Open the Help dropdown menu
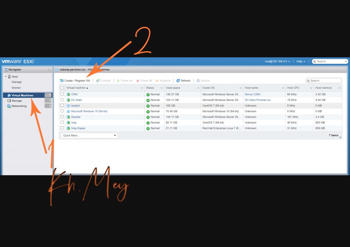350x247 pixels. coord(301,61)
